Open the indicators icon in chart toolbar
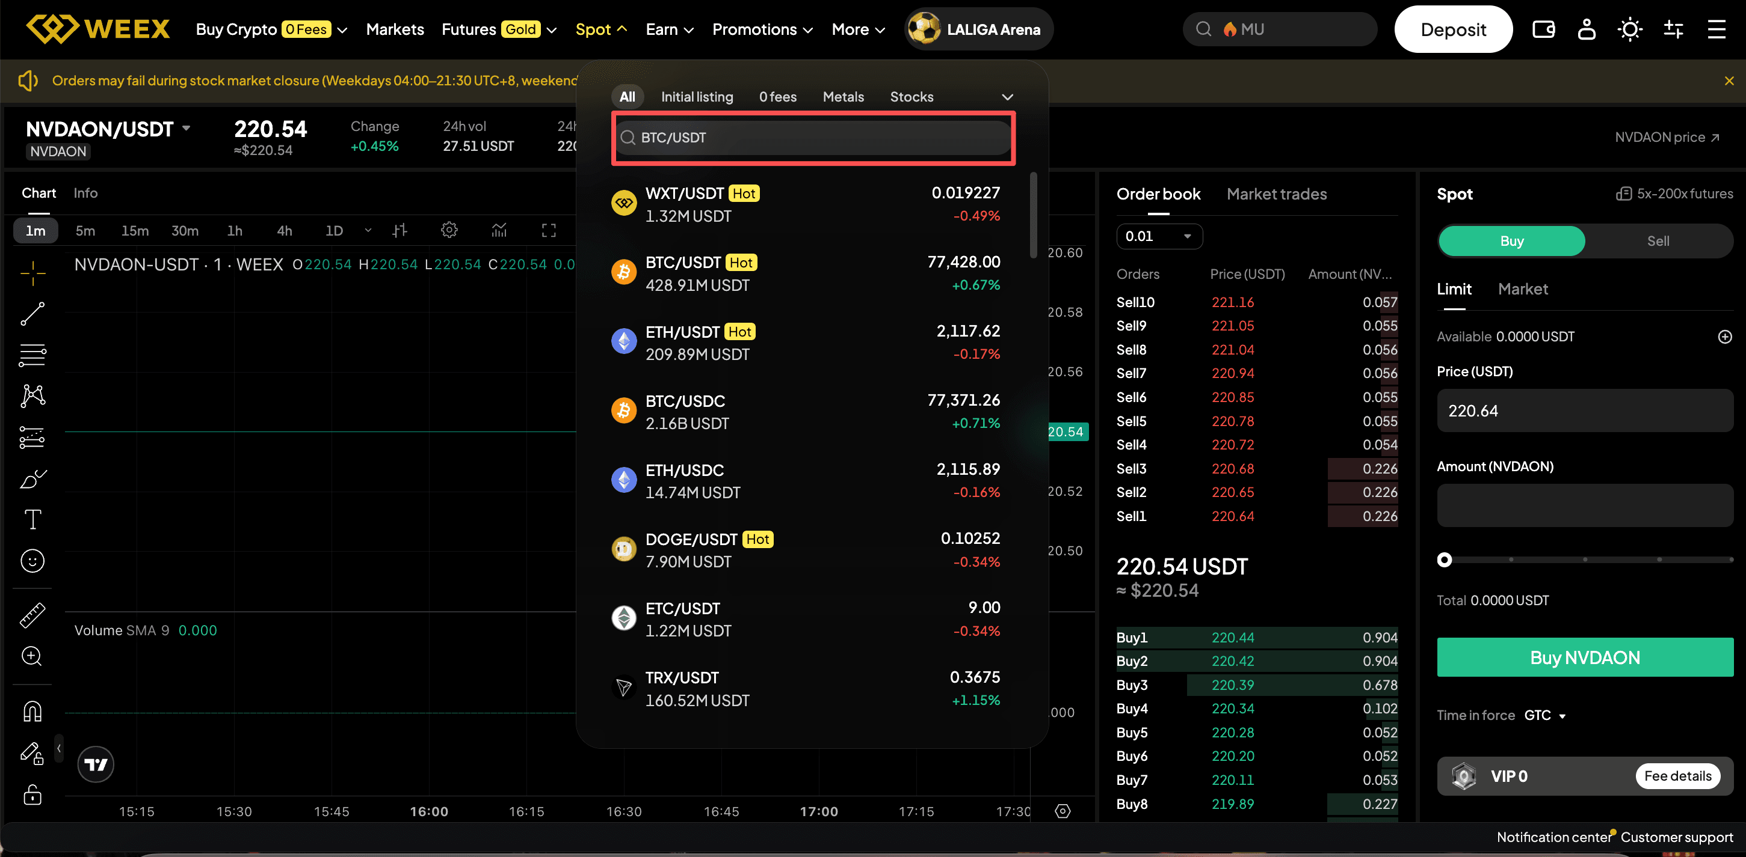The width and height of the screenshot is (1746, 857). (499, 230)
